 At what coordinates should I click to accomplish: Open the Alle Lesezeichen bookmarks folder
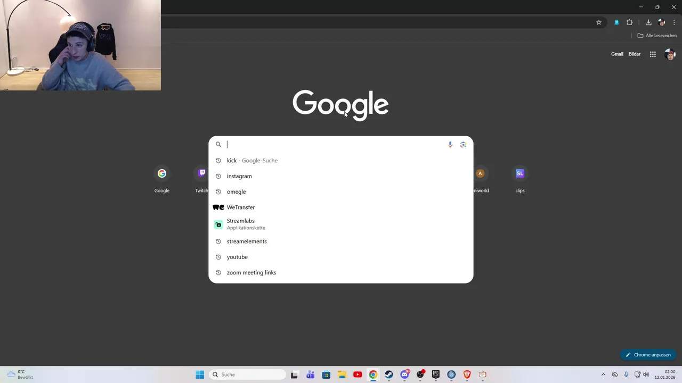(657, 36)
